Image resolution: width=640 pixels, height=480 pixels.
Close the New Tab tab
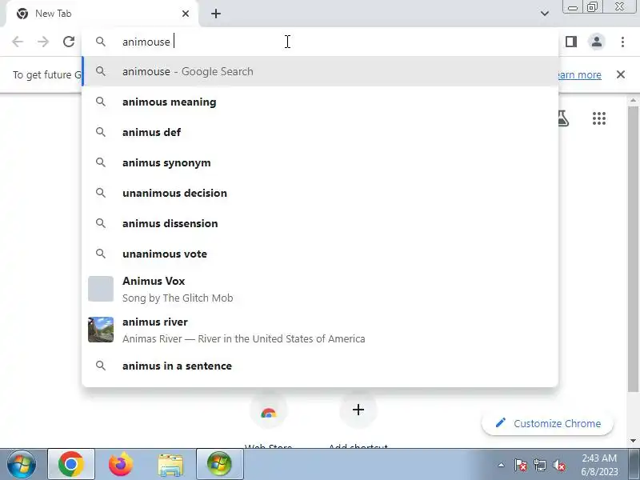click(x=186, y=14)
